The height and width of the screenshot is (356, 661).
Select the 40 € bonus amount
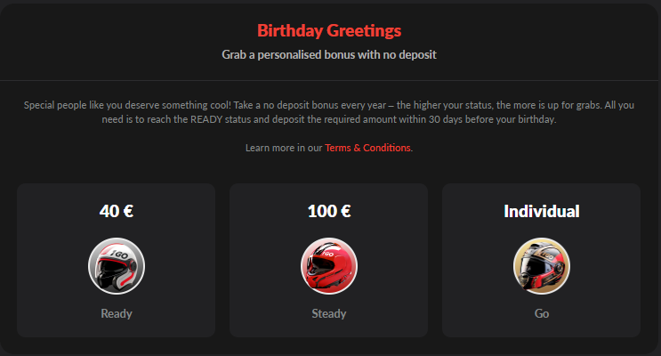click(116, 212)
